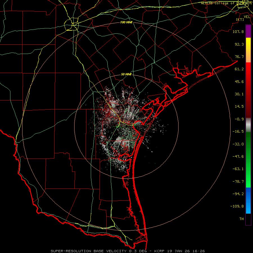Viewport: 253px width, 253px height.
Task: Click the 92.3 velocity scale value
Action: click(x=239, y=44)
